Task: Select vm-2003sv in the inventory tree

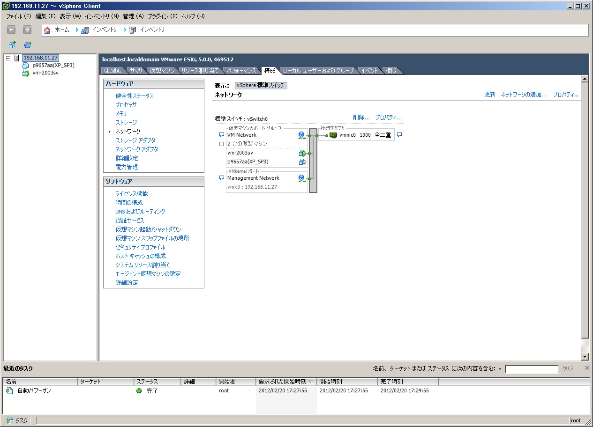Action: click(45, 73)
